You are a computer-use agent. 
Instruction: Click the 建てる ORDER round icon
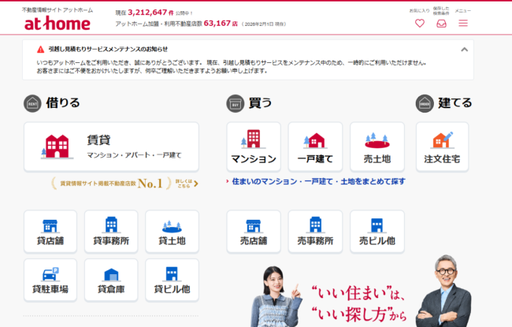(425, 103)
